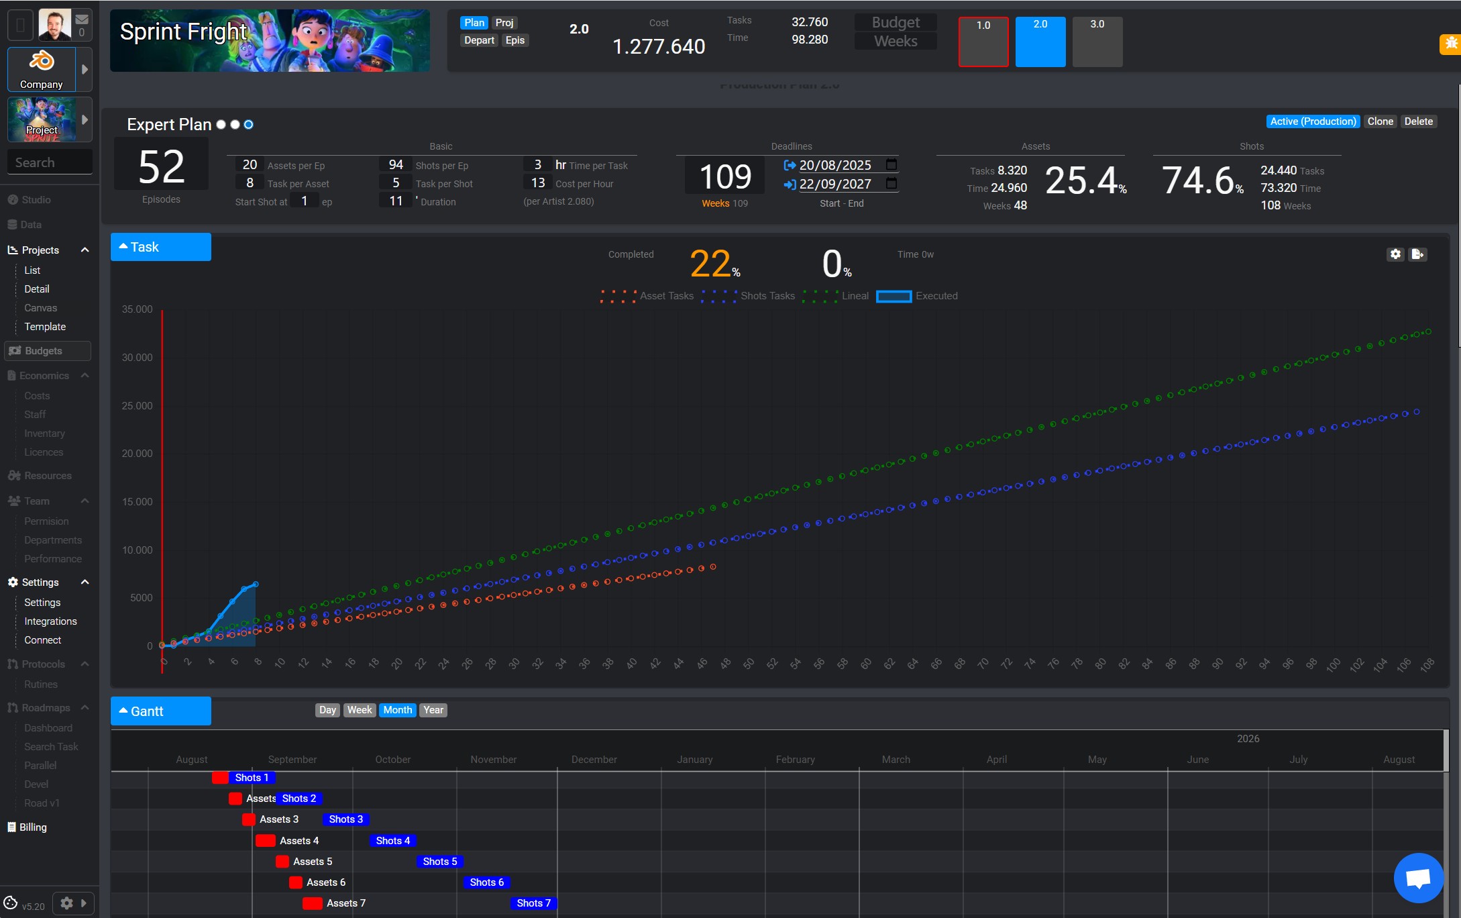Open end date calendar picker icon
The height and width of the screenshot is (918, 1461).
pyautogui.click(x=891, y=184)
